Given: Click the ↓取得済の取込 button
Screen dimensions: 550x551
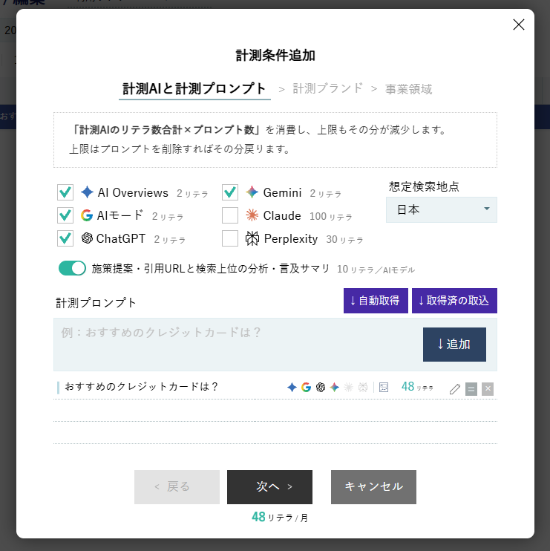Looking at the screenshot, I should (x=454, y=301).
